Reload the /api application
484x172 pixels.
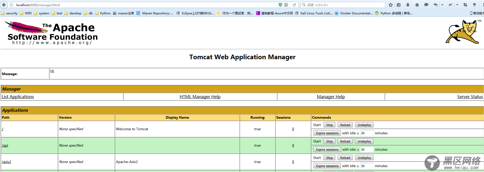click(x=345, y=141)
